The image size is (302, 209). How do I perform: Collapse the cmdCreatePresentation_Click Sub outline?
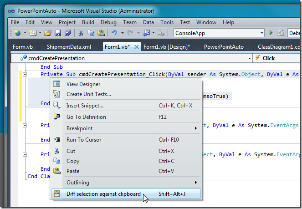click(x=25, y=74)
